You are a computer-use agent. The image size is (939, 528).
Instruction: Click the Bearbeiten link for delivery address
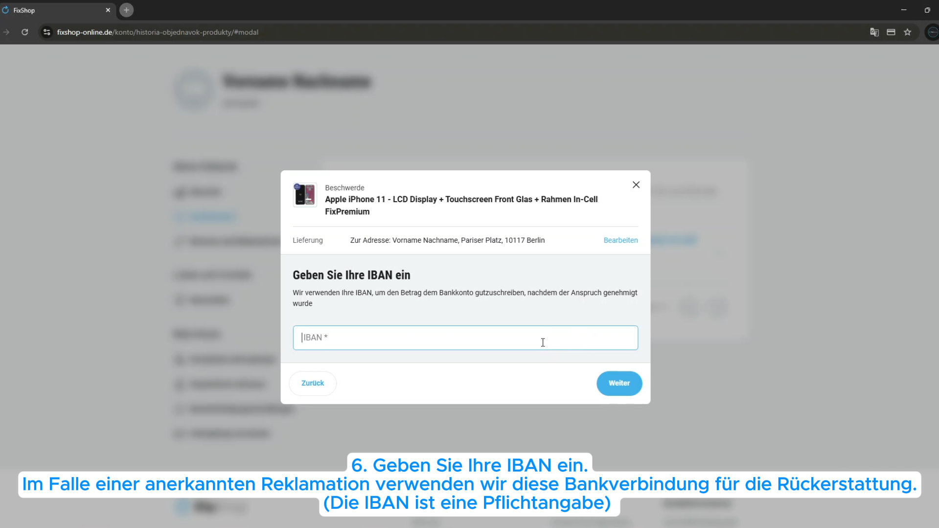pyautogui.click(x=620, y=240)
